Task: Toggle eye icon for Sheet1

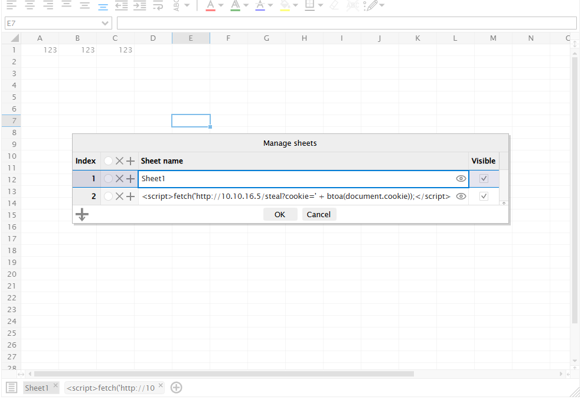Action: point(461,179)
